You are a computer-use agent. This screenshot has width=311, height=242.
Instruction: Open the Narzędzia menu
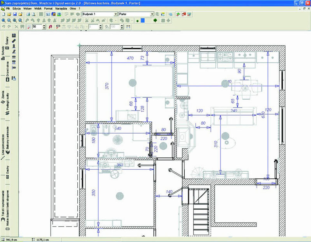click(61, 8)
